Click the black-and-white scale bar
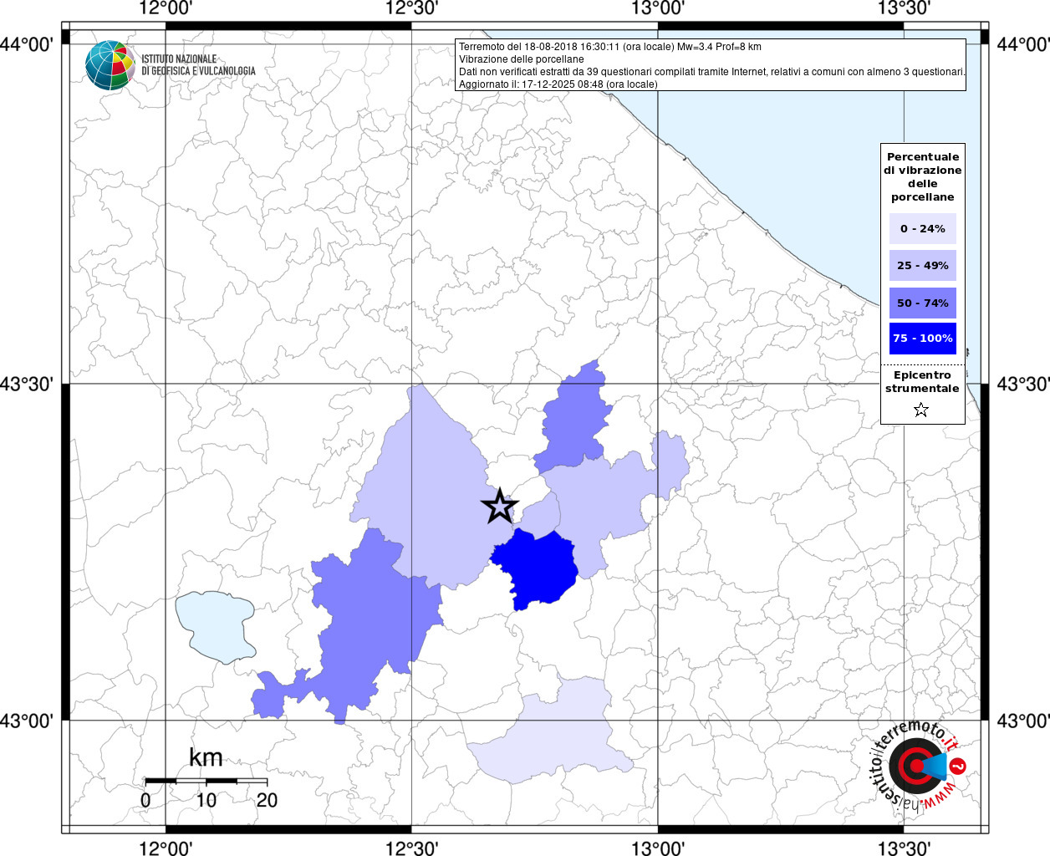This screenshot has width=1050, height=856. (206, 781)
